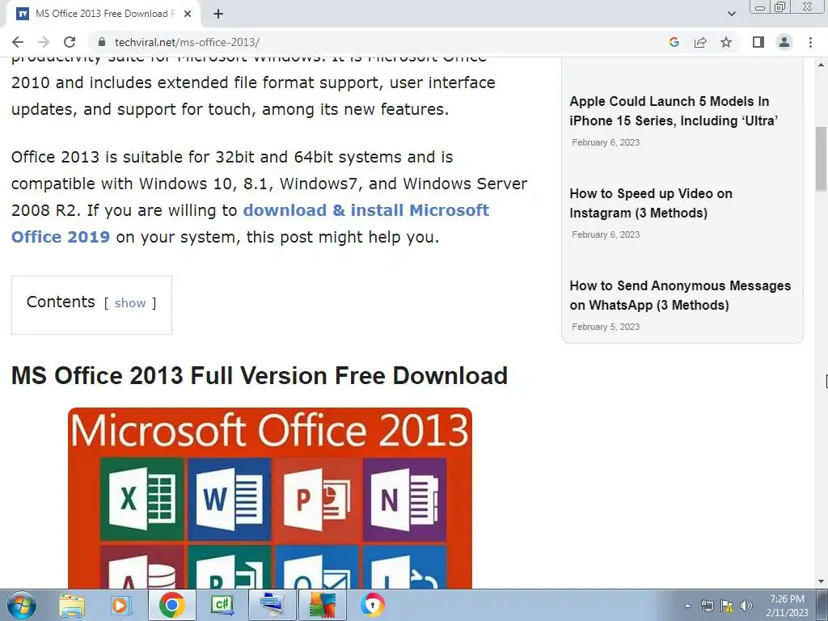
Task: Click the page scrollbar thumb
Action: pos(821,158)
